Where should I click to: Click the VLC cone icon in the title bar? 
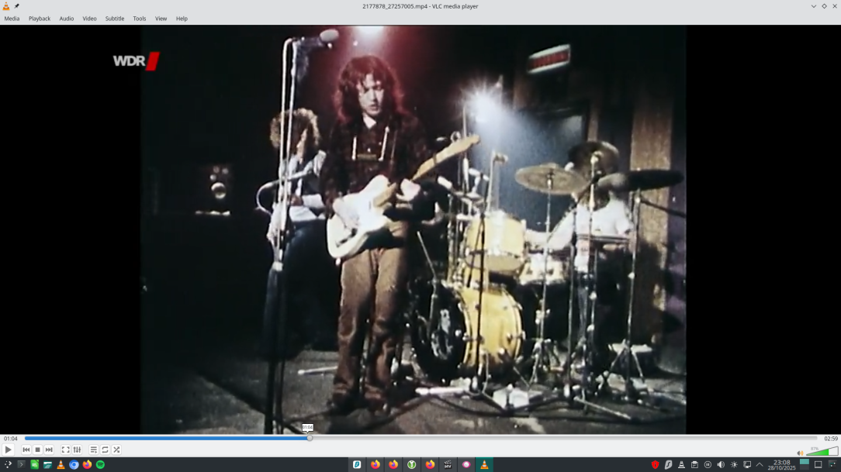click(x=6, y=6)
